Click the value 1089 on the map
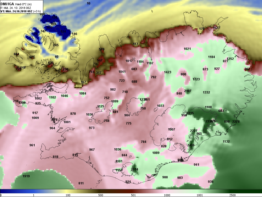Screen dimensions: 262x197 (x=156, y=153)
